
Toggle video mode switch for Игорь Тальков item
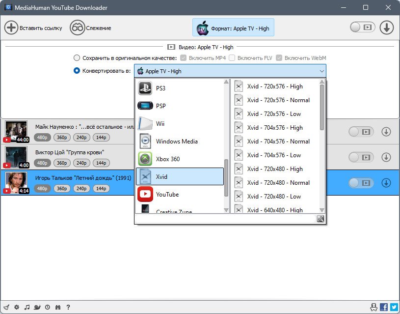361,183
